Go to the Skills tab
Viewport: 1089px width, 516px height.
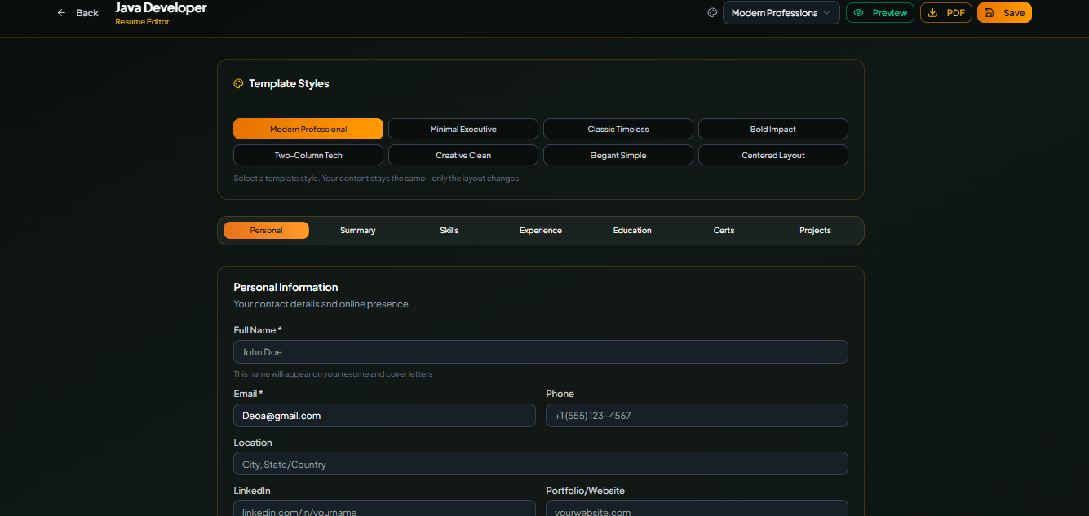tap(449, 231)
